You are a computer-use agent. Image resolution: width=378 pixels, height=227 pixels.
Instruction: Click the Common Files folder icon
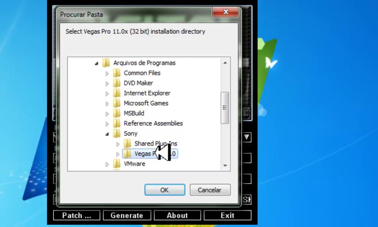117,73
